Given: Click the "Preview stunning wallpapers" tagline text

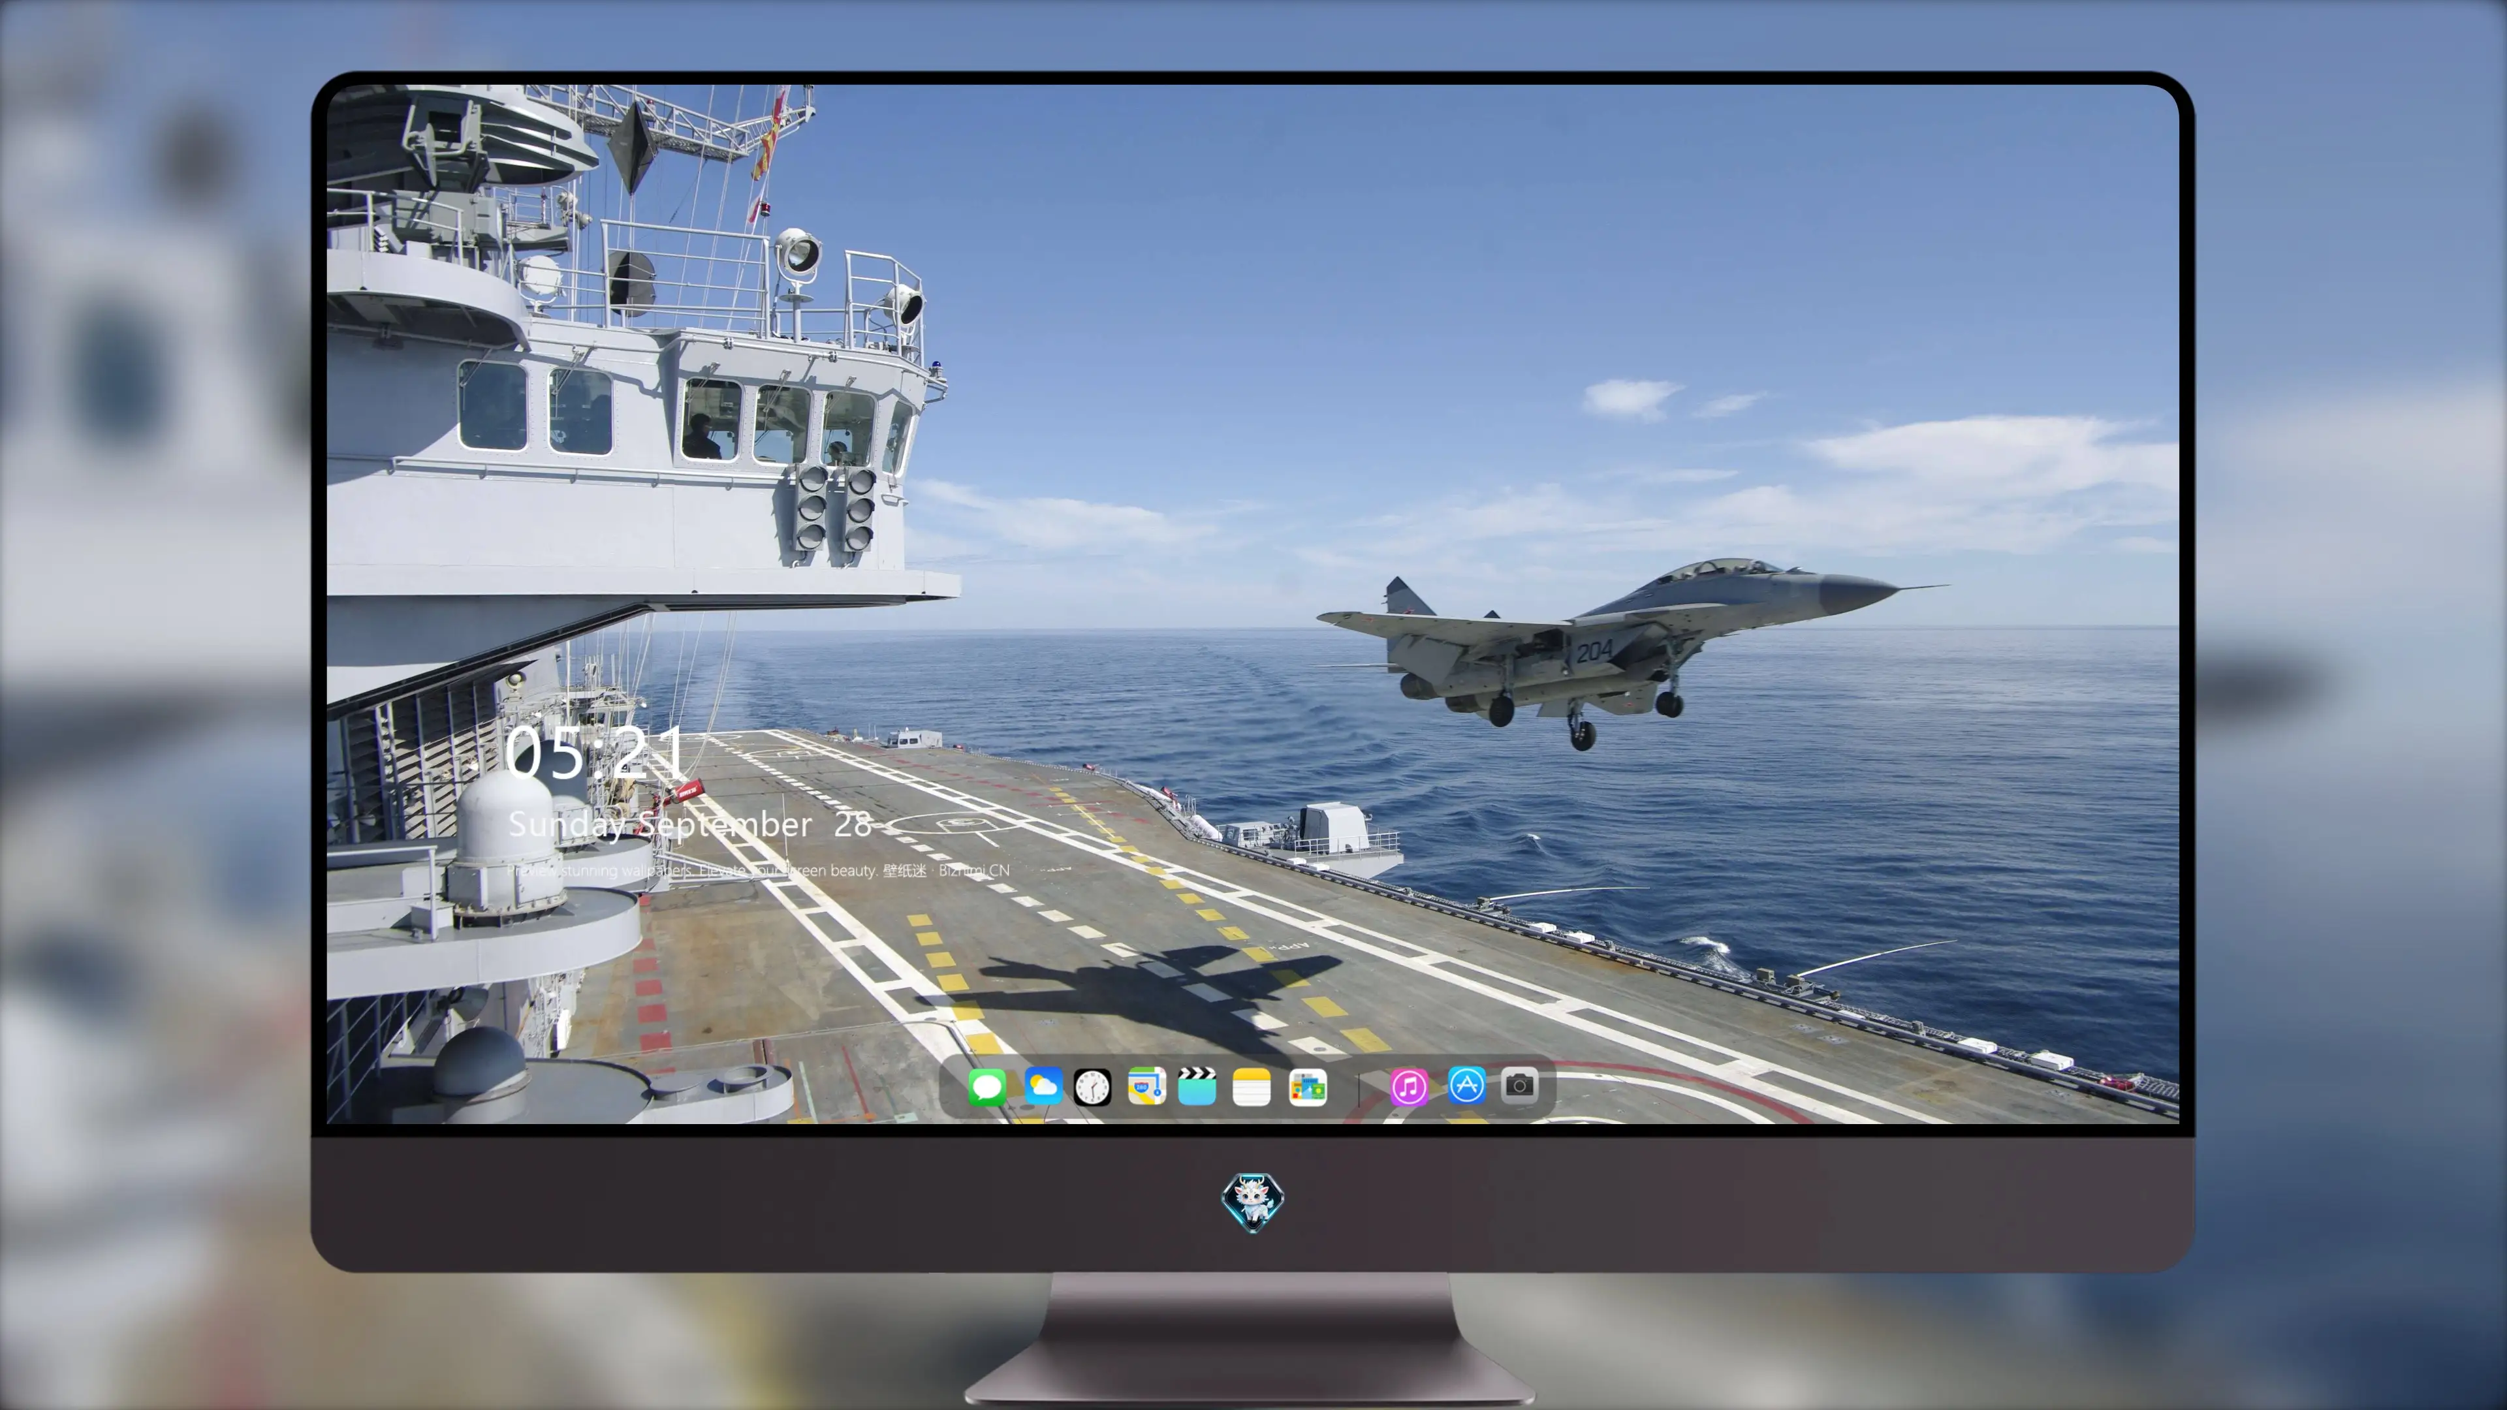Looking at the screenshot, I should 759,871.
